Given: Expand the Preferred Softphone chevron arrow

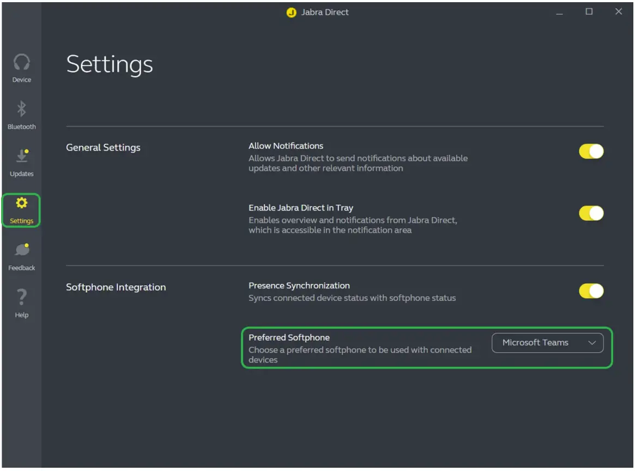Looking at the screenshot, I should tap(592, 343).
